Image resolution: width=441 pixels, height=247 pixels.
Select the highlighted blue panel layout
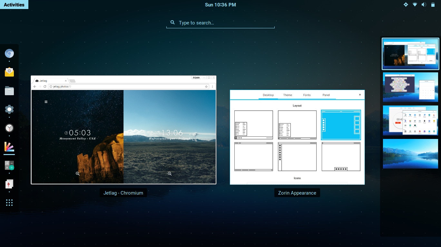tap(341, 125)
